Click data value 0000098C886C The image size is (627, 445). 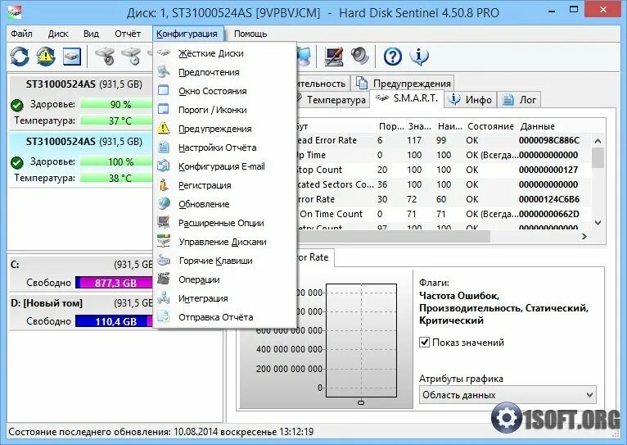pyautogui.click(x=549, y=140)
